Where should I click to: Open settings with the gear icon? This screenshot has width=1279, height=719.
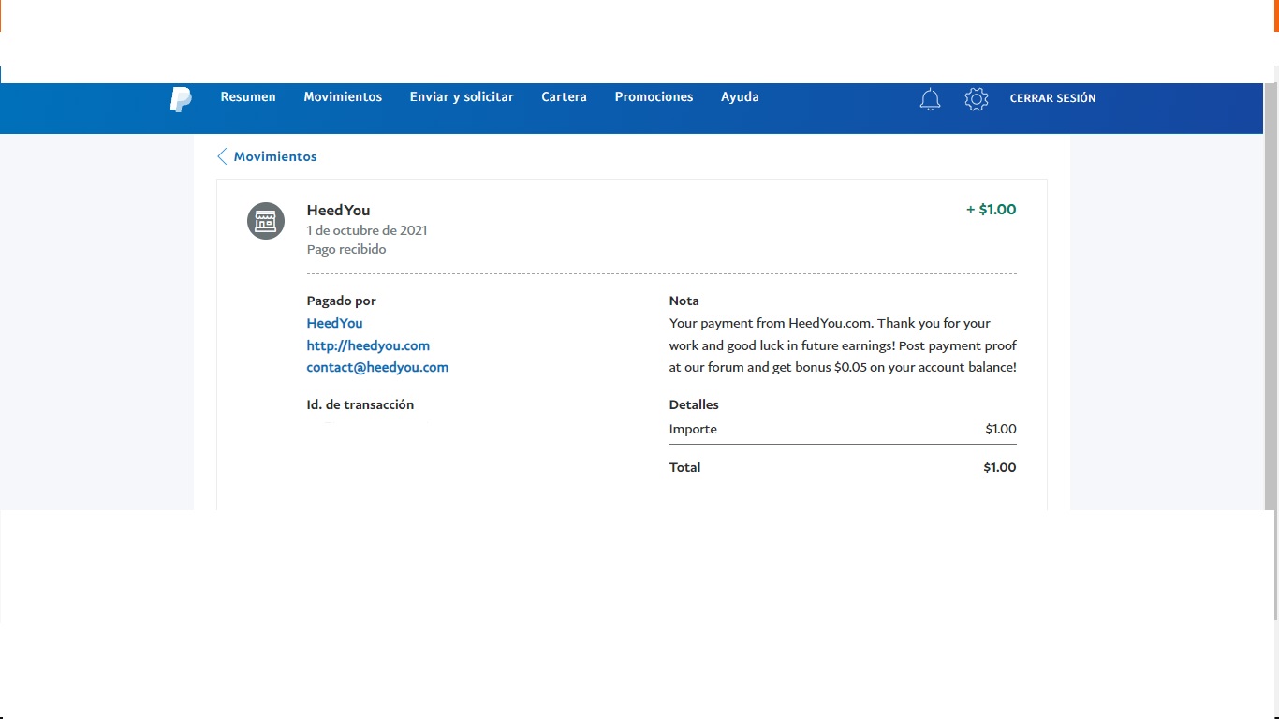(x=977, y=99)
